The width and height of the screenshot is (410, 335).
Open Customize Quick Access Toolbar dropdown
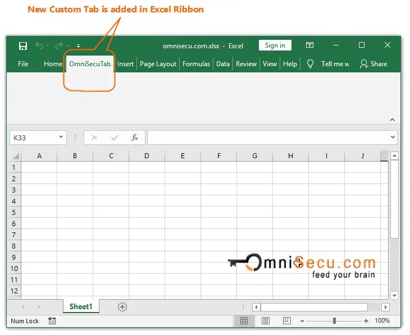78,46
